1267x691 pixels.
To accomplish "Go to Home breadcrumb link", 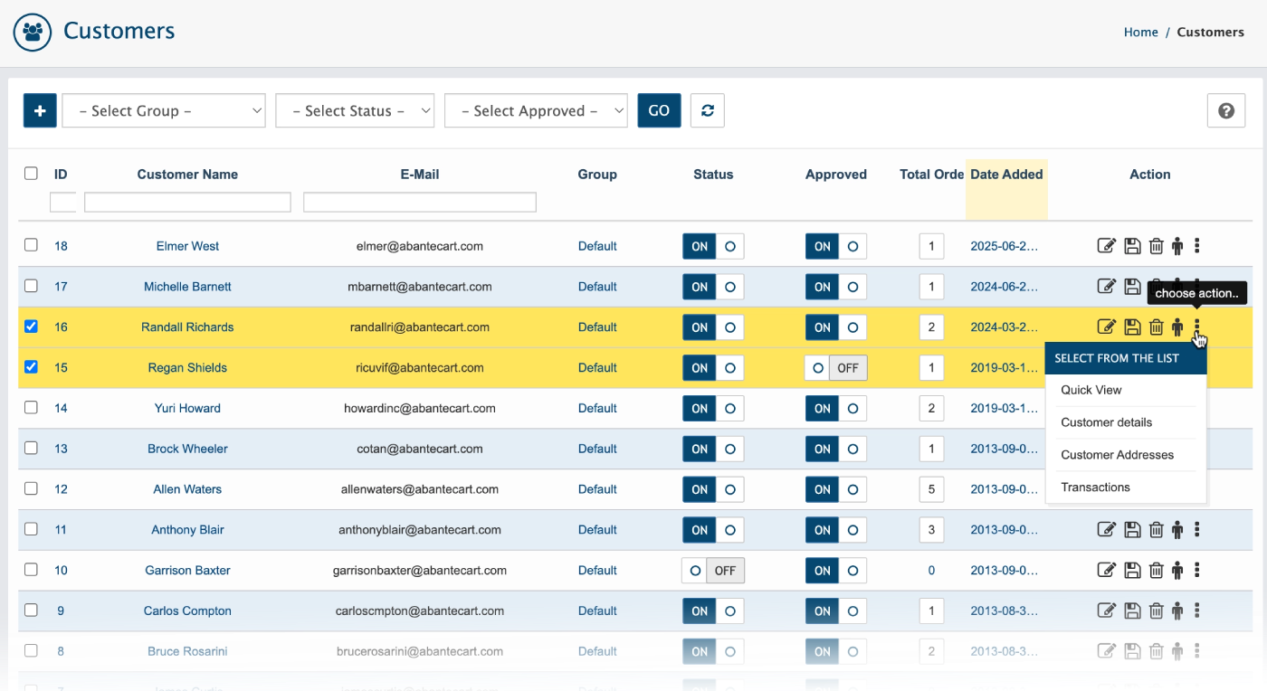I will pos(1140,32).
